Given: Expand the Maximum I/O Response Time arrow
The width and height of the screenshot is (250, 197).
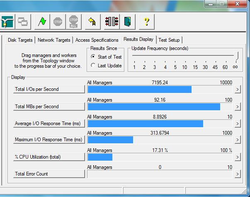Looking at the screenshot, I should point(238,140).
